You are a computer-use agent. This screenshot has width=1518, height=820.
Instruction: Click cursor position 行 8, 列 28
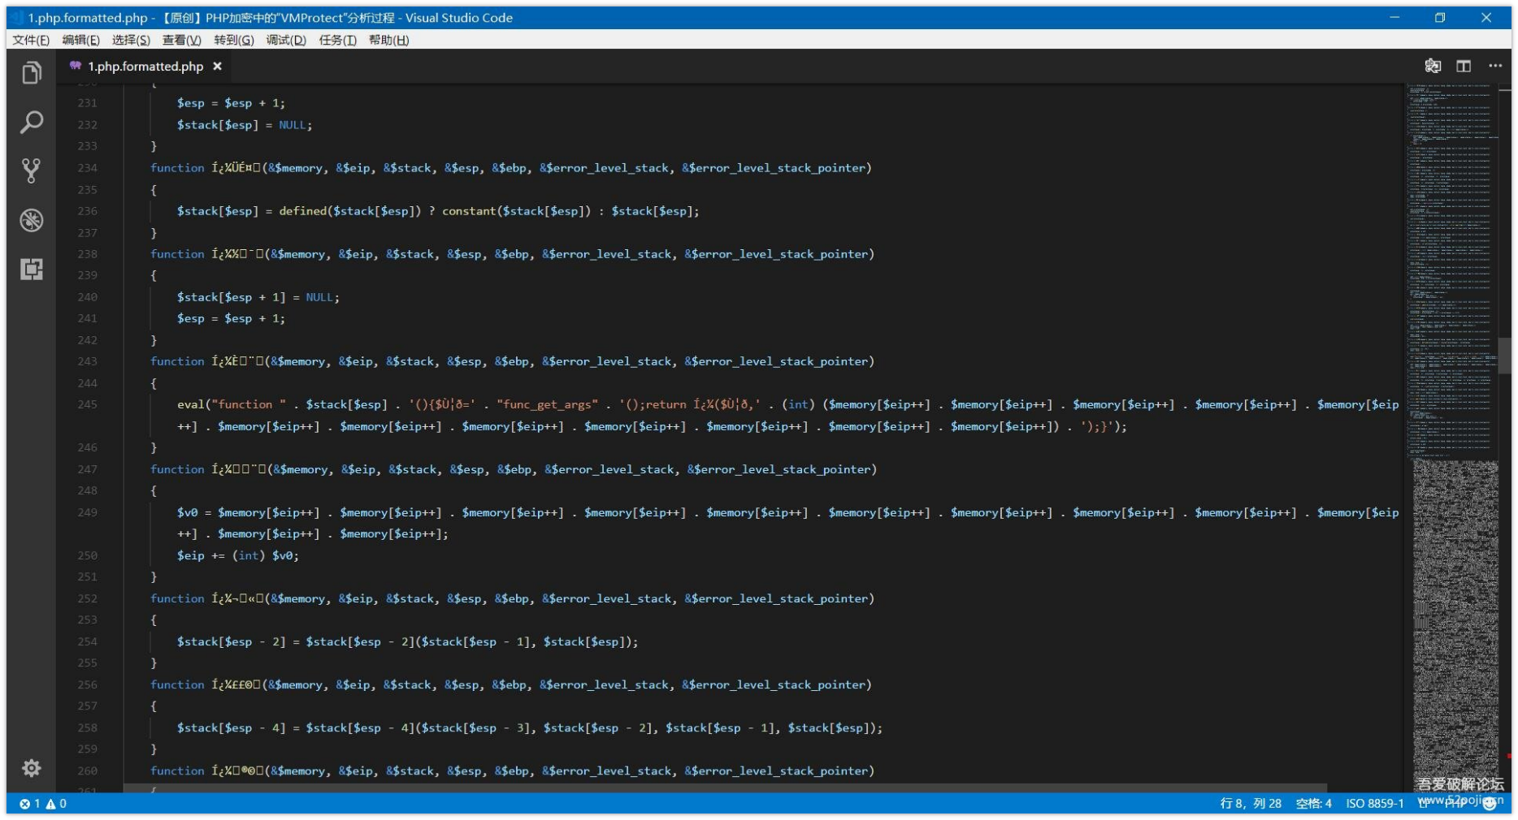click(1251, 804)
